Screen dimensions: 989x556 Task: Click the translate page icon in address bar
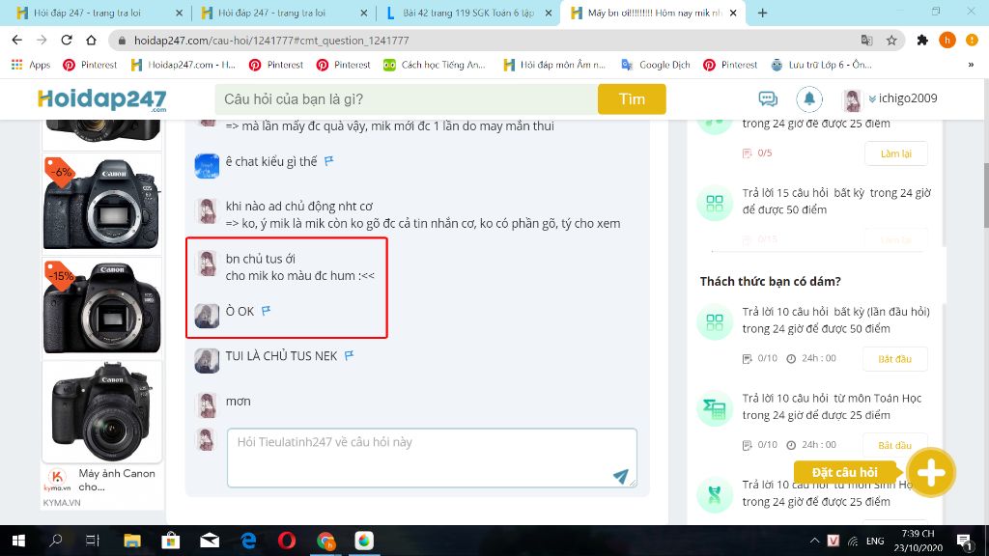[x=866, y=41]
